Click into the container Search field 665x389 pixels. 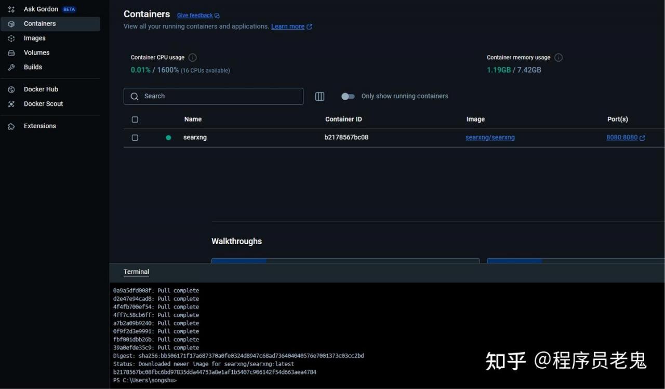214,96
